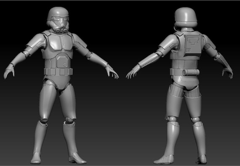
Task: Click the exposed knee joint on front model
Action: tap(69, 120)
